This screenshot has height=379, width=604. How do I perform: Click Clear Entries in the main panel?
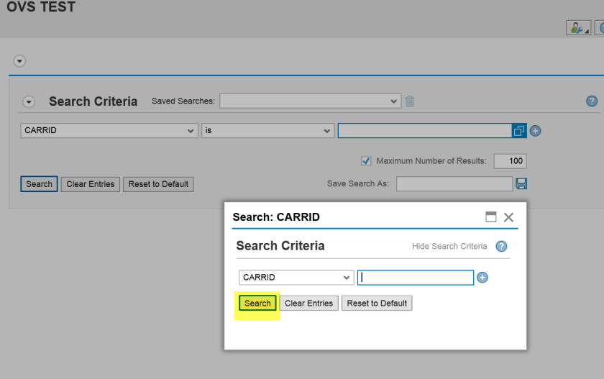[91, 184]
